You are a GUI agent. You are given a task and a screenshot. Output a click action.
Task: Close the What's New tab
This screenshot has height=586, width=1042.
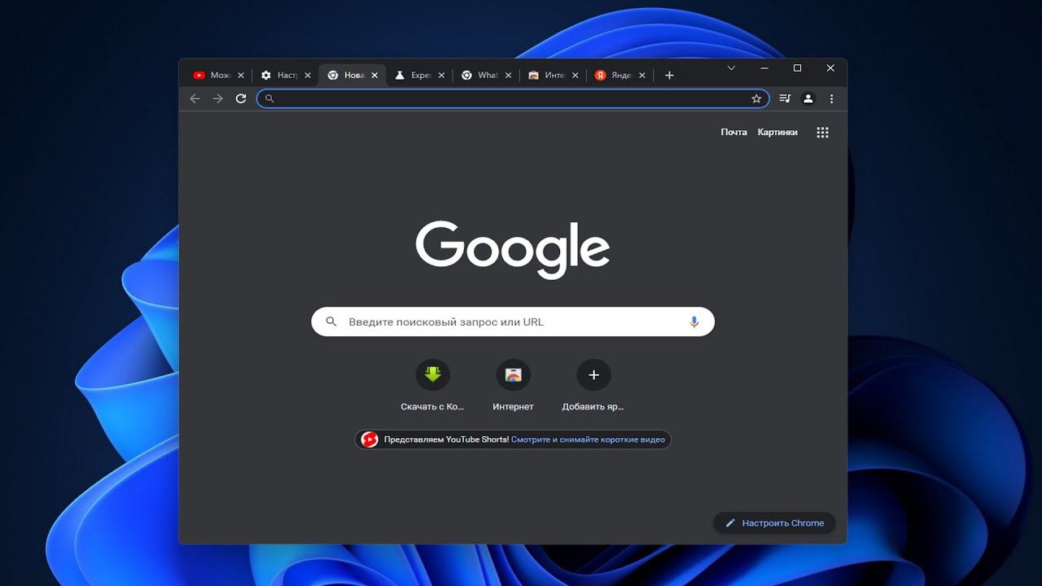(x=508, y=75)
